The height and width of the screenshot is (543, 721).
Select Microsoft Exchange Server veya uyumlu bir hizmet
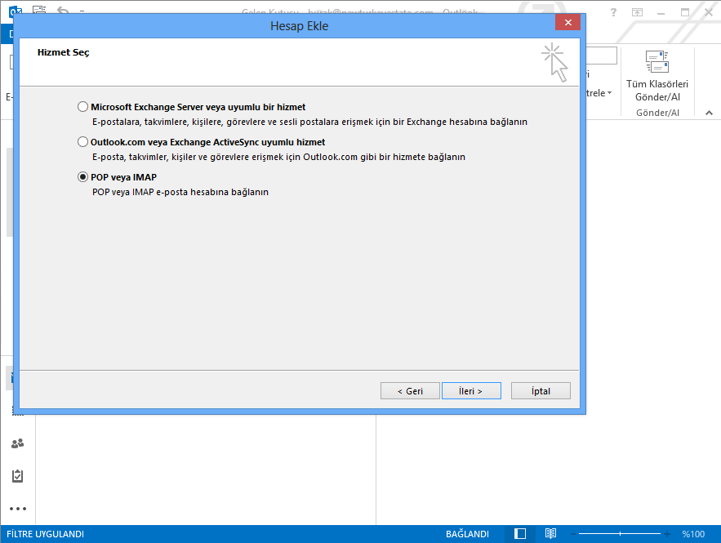(82, 107)
